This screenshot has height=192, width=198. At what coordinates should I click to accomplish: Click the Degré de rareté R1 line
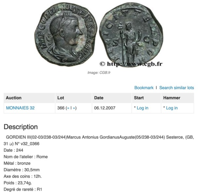coord(23,189)
